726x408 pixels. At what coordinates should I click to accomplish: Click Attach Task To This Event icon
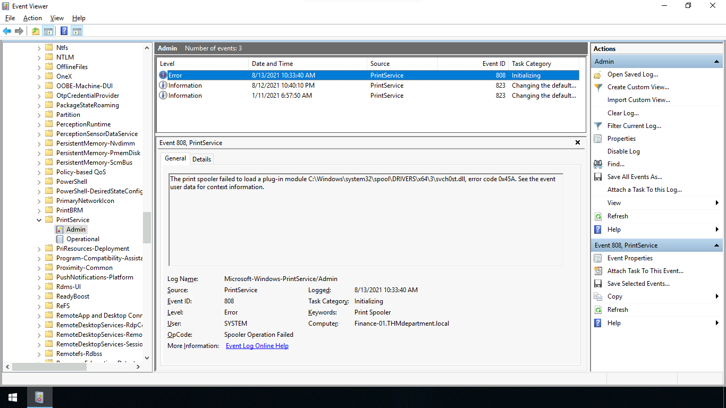(598, 271)
